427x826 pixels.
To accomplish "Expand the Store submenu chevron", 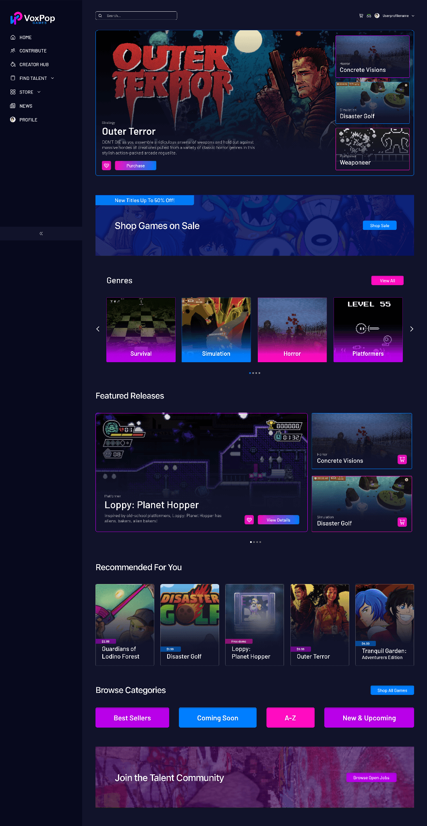I will [x=39, y=92].
